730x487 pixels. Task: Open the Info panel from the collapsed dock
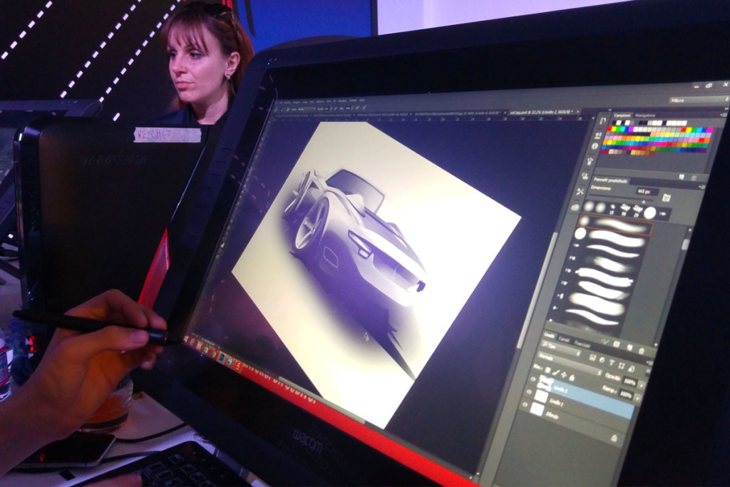595,147
